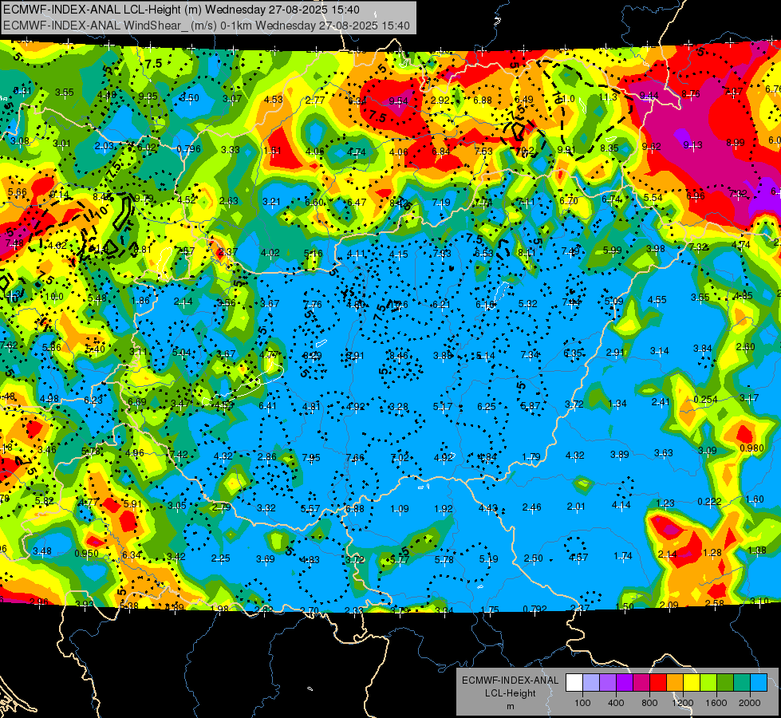781x718 pixels.
Task: Click the WindShear 0-1km title line
Action: [x=206, y=26]
